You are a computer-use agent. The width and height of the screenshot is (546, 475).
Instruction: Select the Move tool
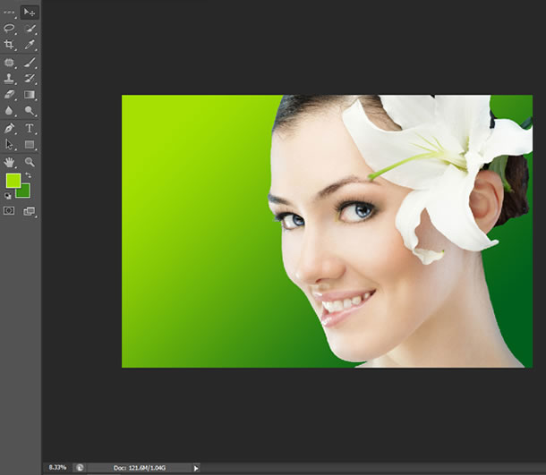[30, 13]
